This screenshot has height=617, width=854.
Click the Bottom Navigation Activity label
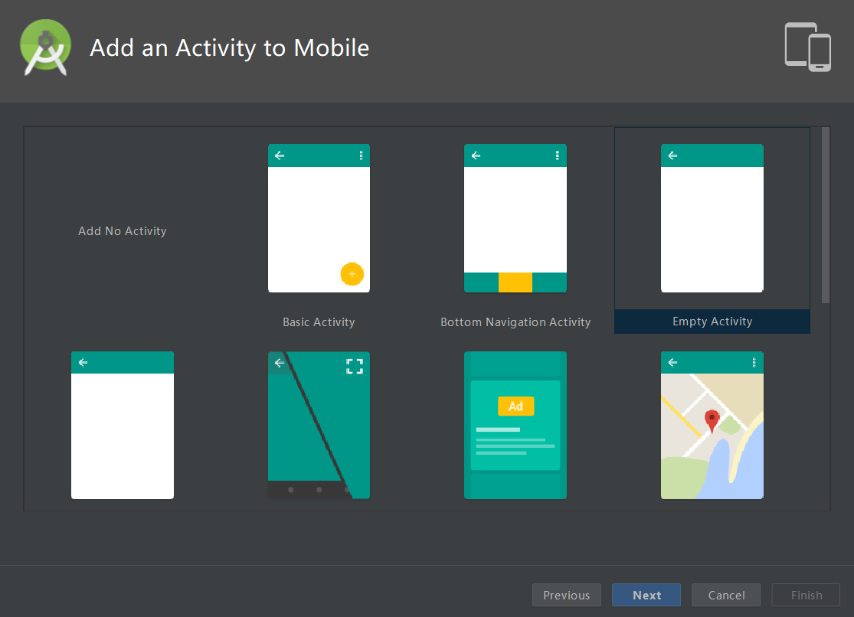click(515, 322)
